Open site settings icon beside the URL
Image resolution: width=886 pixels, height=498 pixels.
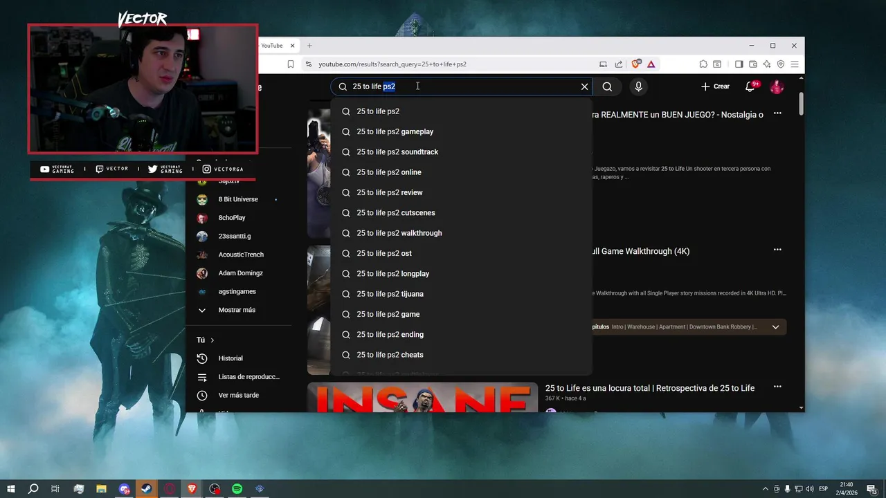click(x=308, y=64)
